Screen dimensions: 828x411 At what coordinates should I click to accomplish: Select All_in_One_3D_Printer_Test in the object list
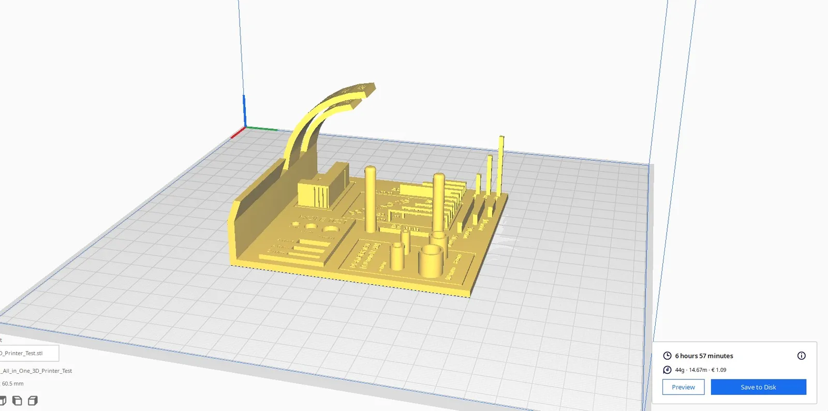coord(36,371)
